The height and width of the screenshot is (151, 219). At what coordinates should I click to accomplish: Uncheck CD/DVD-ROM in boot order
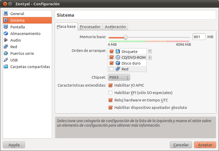click(x=111, y=57)
